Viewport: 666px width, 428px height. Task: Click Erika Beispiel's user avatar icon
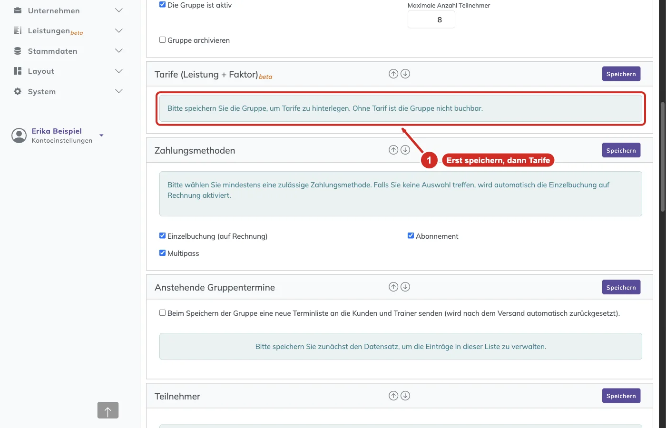19,136
